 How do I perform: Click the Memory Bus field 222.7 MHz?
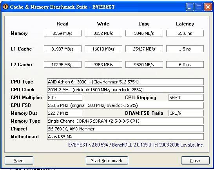point(65,113)
